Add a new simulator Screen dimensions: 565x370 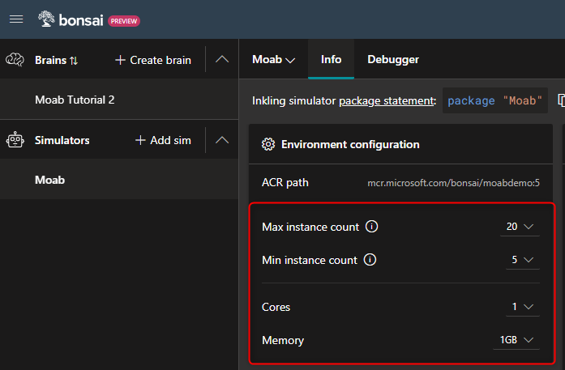click(x=163, y=140)
